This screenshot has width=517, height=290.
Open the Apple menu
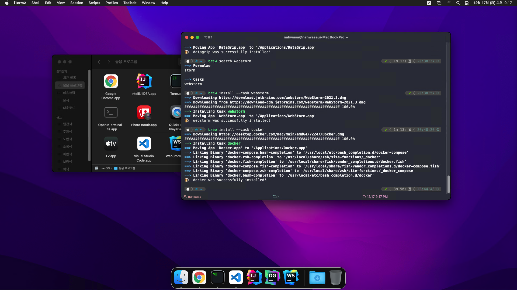click(7, 3)
